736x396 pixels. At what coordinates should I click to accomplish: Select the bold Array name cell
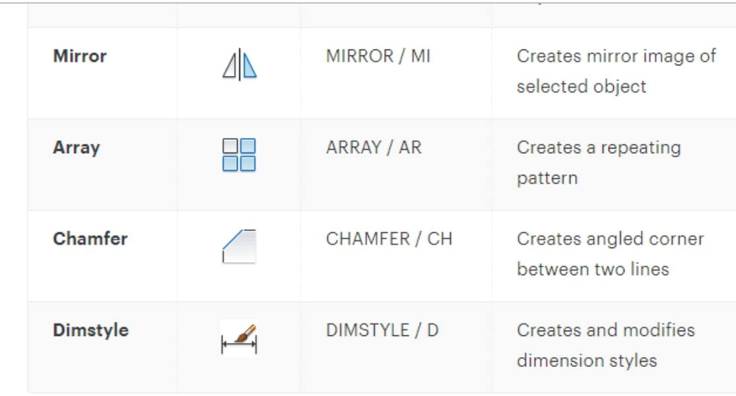point(77,148)
